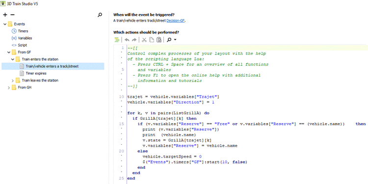Select Timers in the events tree
Screen dimensions: 368x184
click(x=23, y=31)
